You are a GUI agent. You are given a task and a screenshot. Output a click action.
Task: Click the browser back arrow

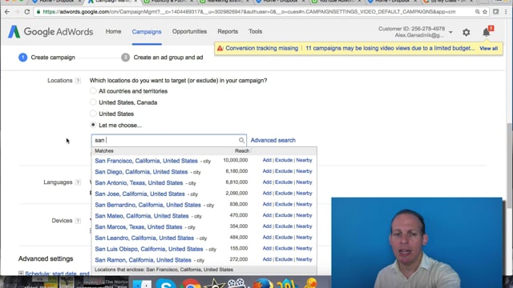(x=7, y=12)
